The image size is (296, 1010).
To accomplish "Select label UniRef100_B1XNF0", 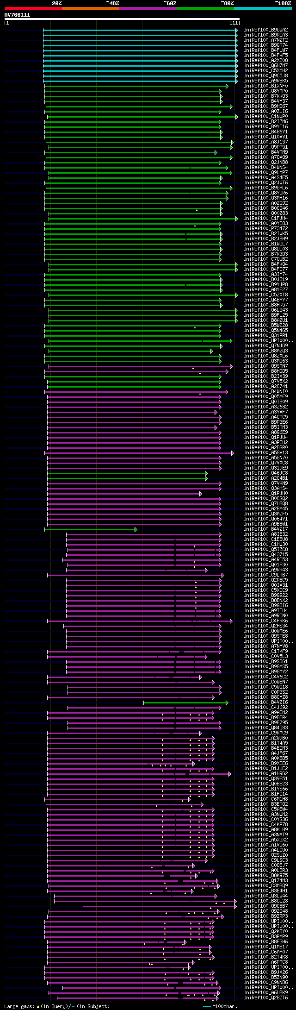I will (x=265, y=86).
